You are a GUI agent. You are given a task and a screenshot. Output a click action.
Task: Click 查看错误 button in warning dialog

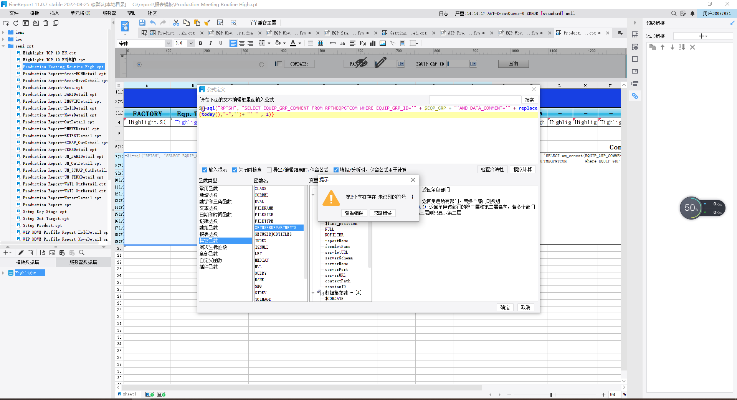click(x=354, y=213)
